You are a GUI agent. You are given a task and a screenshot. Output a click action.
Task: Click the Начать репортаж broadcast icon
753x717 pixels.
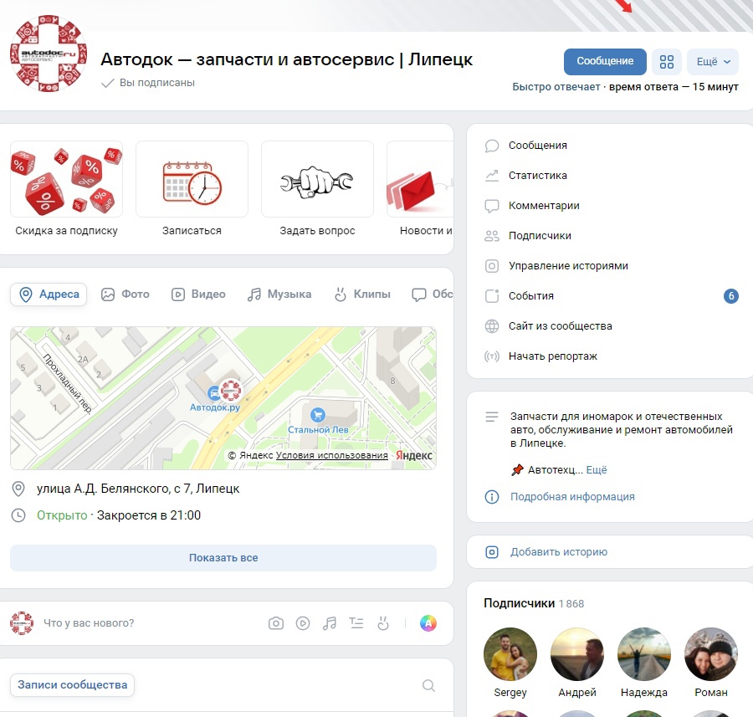coord(492,356)
